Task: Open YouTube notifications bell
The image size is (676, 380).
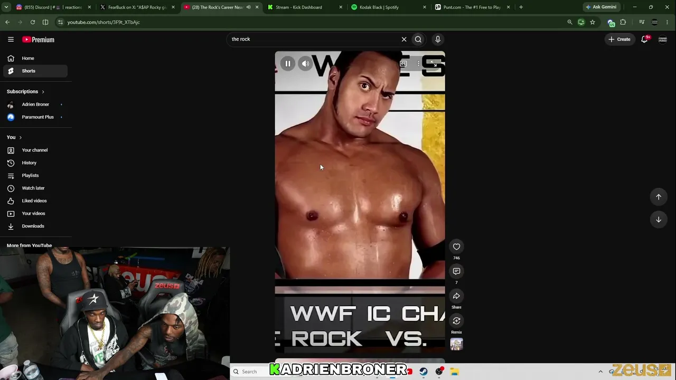Action: (644, 39)
